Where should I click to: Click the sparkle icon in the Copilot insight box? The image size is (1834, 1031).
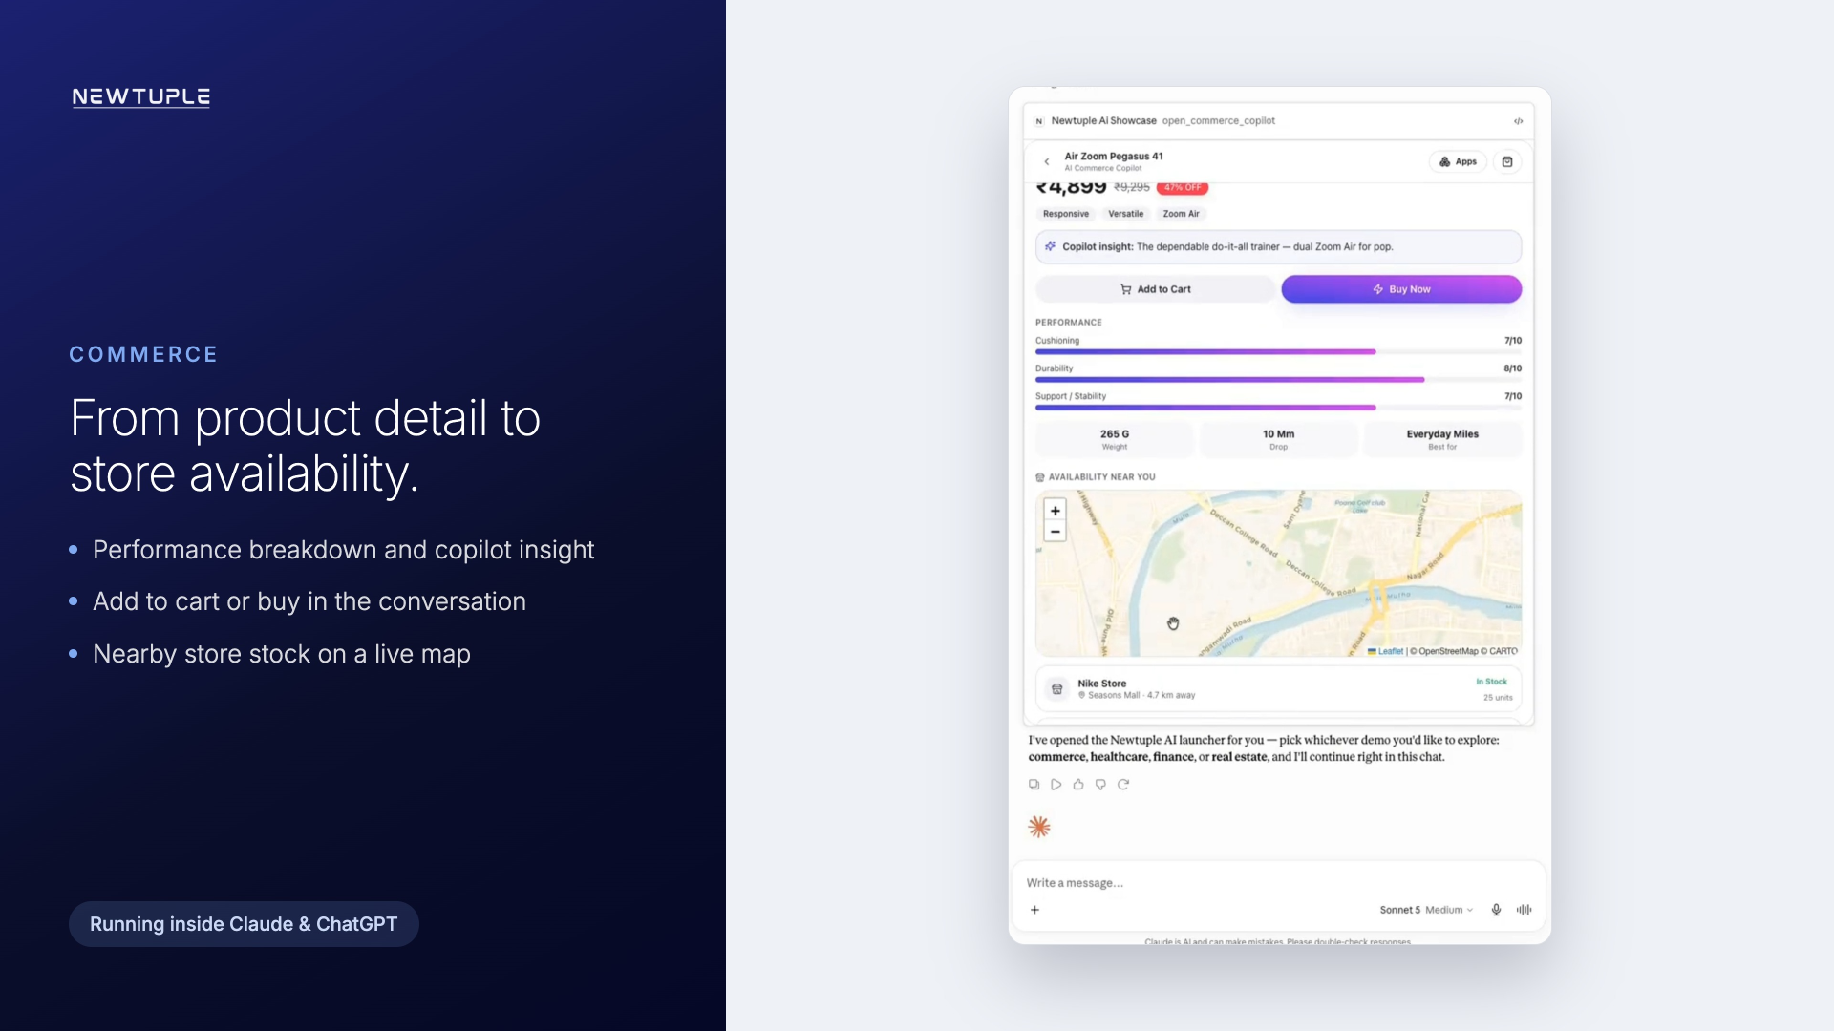point(1050,246)
